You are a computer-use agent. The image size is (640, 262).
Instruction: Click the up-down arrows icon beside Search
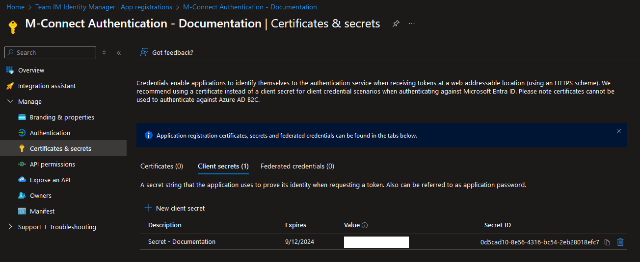(x=104, y=52)
